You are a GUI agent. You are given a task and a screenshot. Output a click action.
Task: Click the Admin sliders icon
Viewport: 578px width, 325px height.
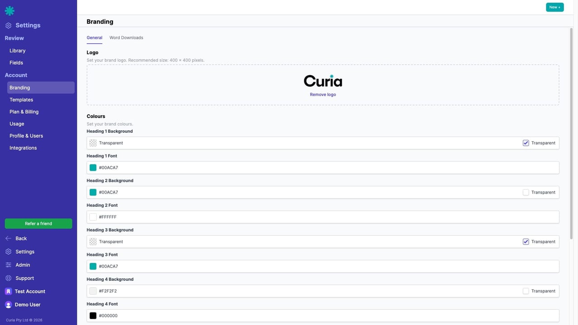point(8,265)
